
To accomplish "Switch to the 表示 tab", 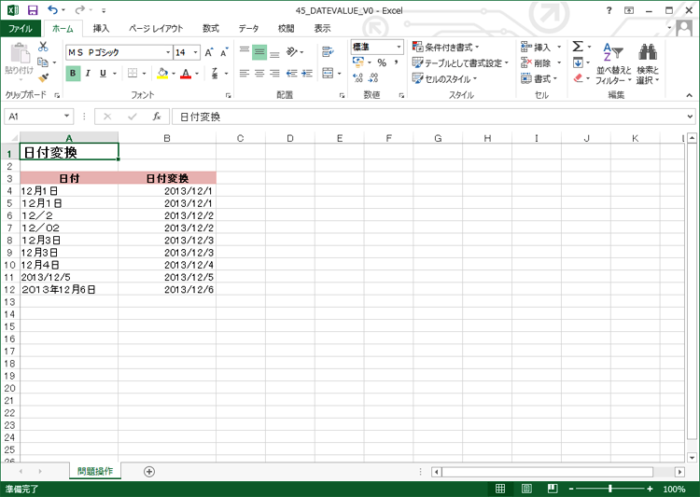I will click(322, 29).
